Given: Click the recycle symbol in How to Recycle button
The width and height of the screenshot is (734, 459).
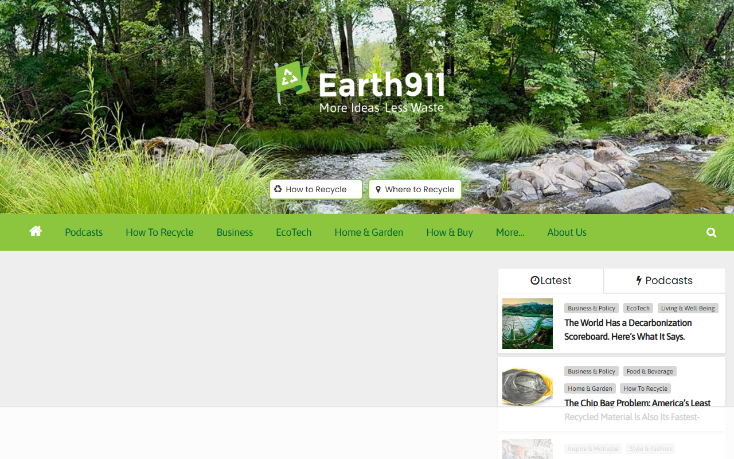Looking at the screenshot, I should [x=278, y=189].
